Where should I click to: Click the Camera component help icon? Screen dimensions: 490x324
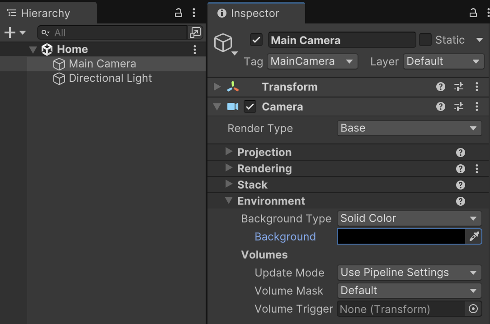pos(441,107)
